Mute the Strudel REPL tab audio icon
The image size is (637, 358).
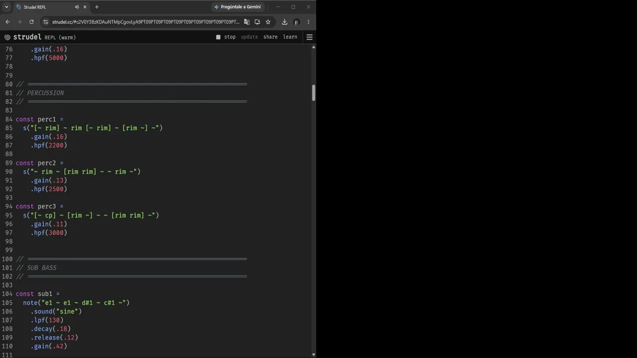tap(77, 7)
